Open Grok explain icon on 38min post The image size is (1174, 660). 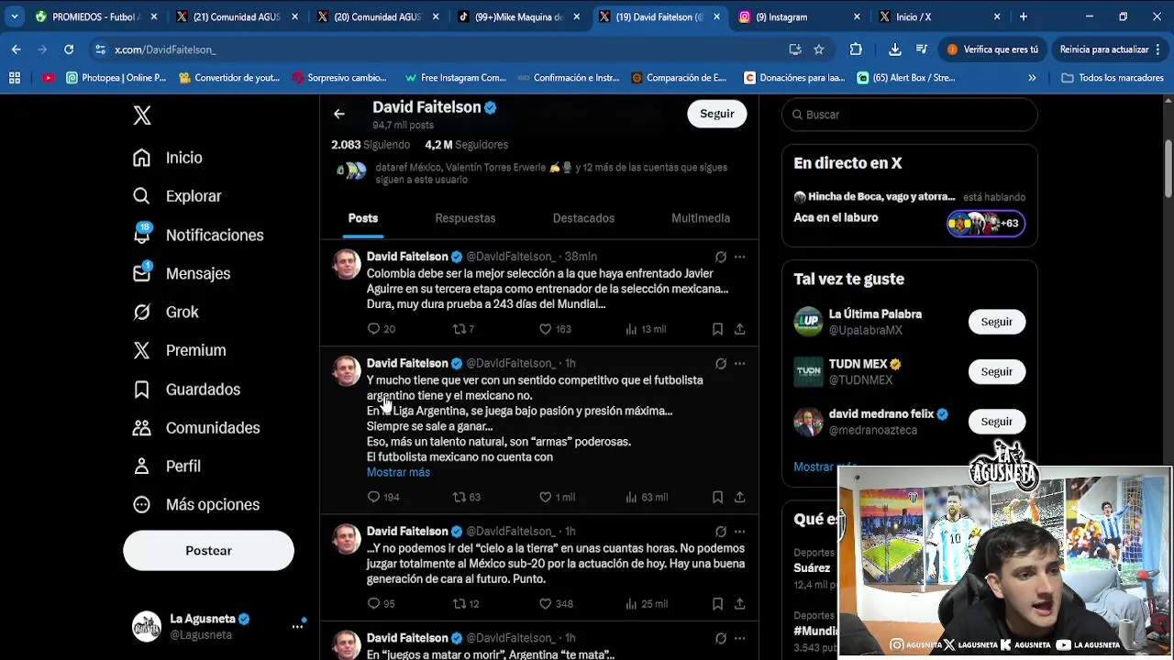click(x=721, y=258)
